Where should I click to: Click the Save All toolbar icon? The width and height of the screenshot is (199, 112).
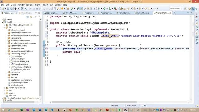(x=12, y=9)
